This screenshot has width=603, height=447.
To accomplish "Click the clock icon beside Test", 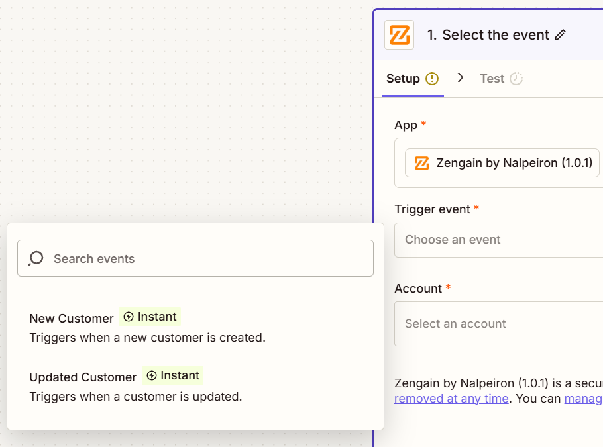I will pos(516,79).
